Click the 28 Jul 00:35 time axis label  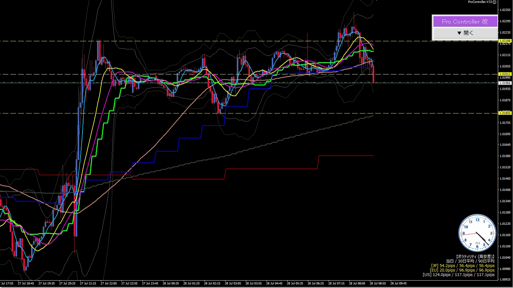171,283
